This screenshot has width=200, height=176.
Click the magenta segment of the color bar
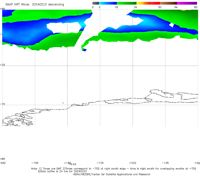point(187,3)
